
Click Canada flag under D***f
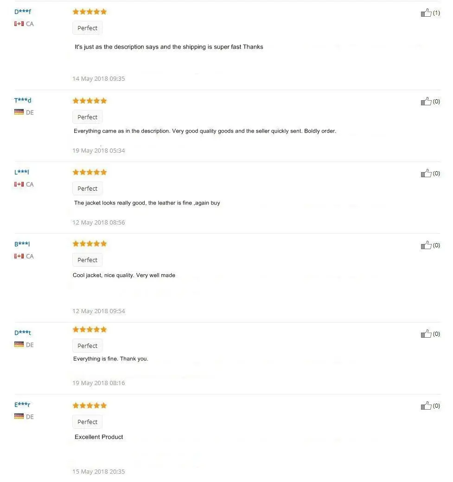click(x=19, y=24)
